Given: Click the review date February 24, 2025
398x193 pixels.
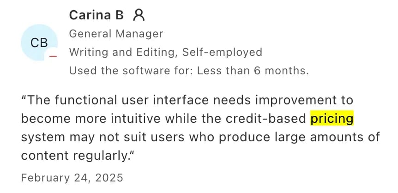Looking at the screenshot, I should [x=72, y=178].
